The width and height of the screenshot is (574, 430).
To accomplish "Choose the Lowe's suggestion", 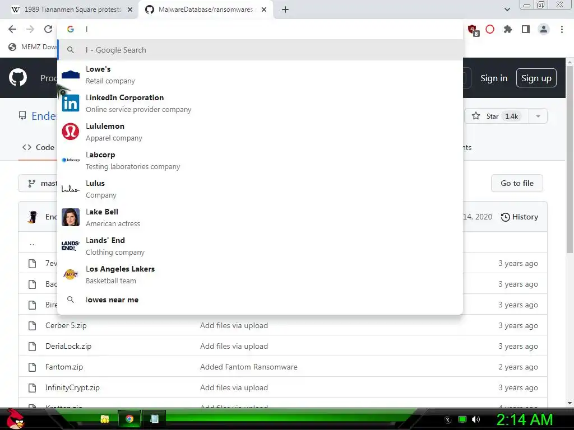I will click(260, 74).
